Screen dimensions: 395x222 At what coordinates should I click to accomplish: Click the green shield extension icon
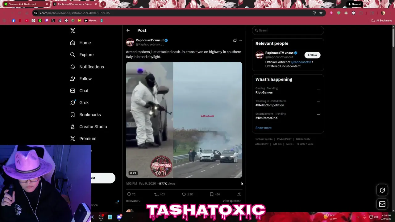point(339,13)
